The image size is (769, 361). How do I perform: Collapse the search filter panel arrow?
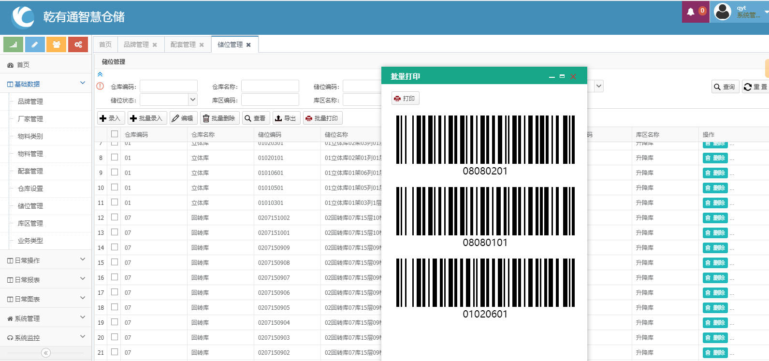100,74
